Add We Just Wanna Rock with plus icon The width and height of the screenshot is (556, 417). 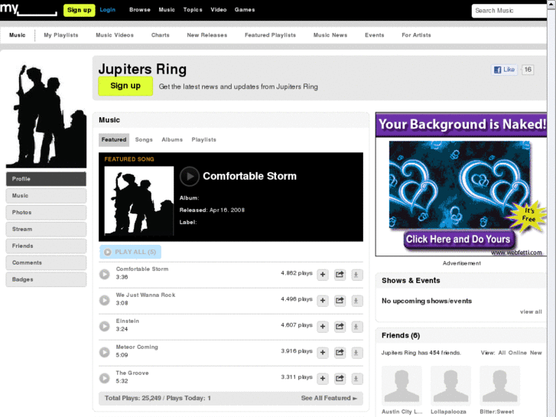tap(323, 301)
